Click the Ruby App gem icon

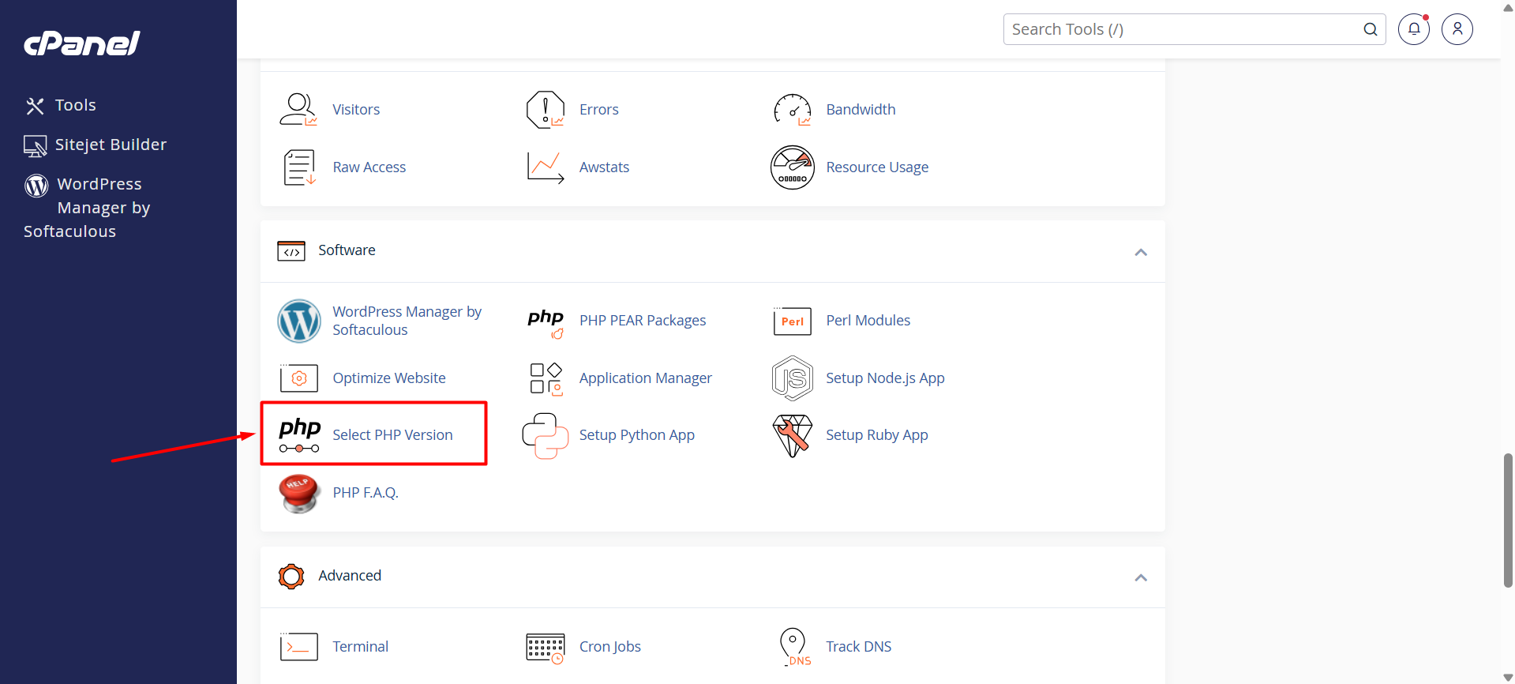pyautogui.click(x=793, y=435)
